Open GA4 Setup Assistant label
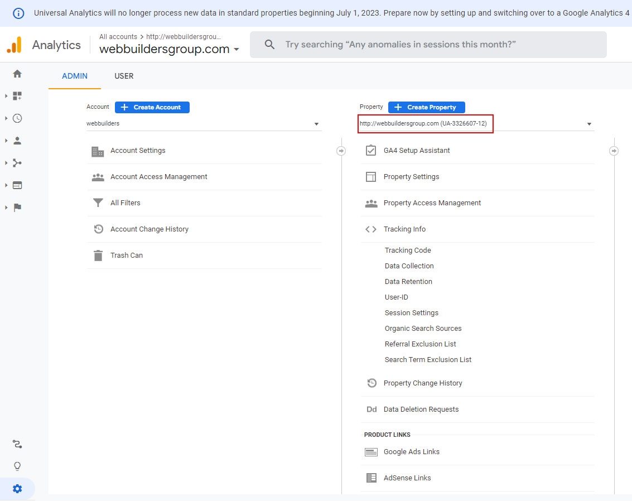632x501 pixels. [417, 151]
